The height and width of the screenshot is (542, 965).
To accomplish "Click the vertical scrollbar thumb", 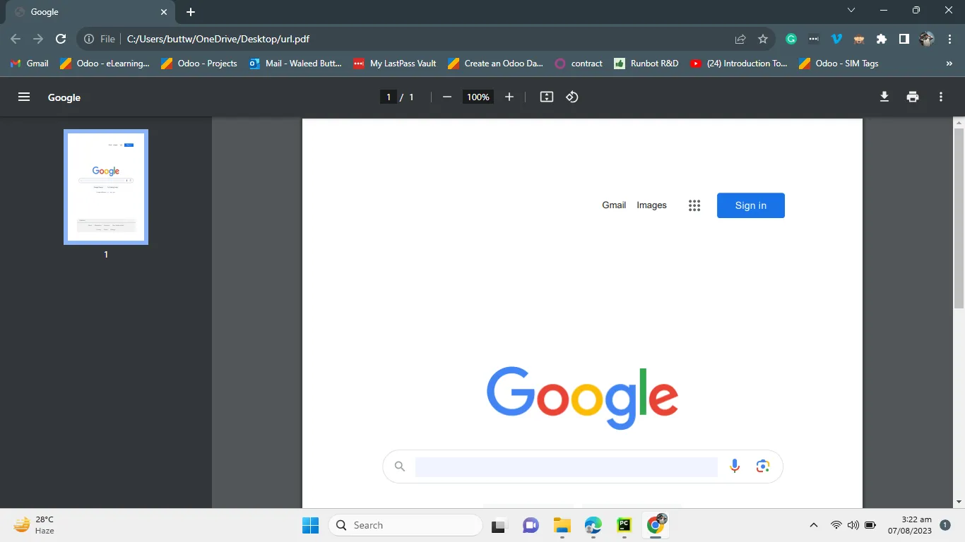I will pyautogui.click(x=959, y=217).
